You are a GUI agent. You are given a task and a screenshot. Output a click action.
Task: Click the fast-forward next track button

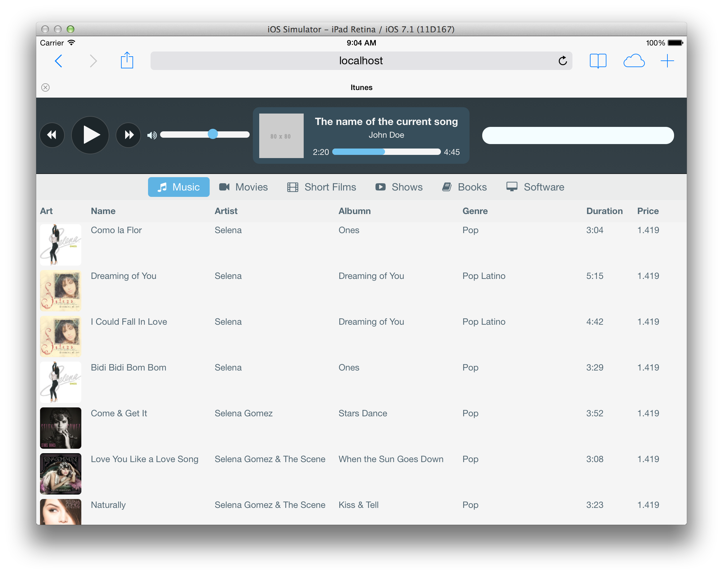[128, 135]
